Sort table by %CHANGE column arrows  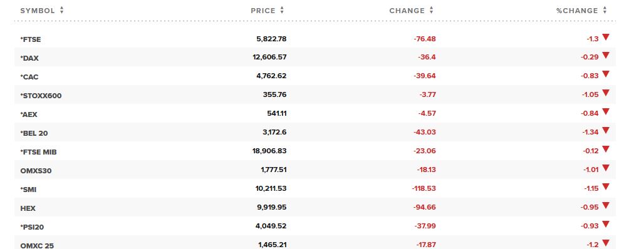tap(605, 11)
